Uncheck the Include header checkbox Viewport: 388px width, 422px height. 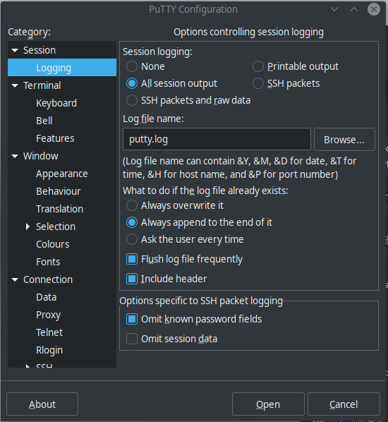pyautogui.click(x=132, y=279)
